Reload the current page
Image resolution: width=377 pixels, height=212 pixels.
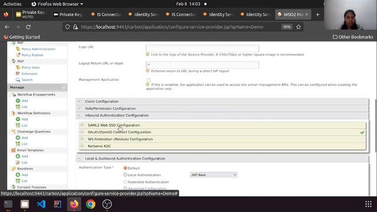point(28,27)
